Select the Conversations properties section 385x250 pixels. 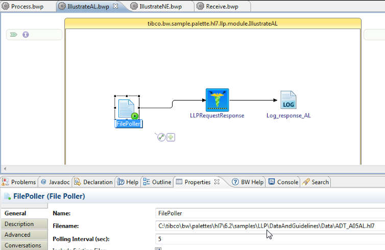pyautogui.click(x=24, y=245)
